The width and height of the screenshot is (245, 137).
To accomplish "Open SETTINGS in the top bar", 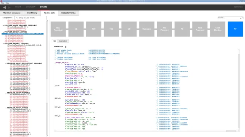I will coord(238,7).
